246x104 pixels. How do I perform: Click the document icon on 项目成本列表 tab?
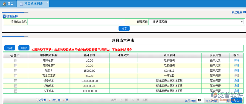tap(21, 4)
